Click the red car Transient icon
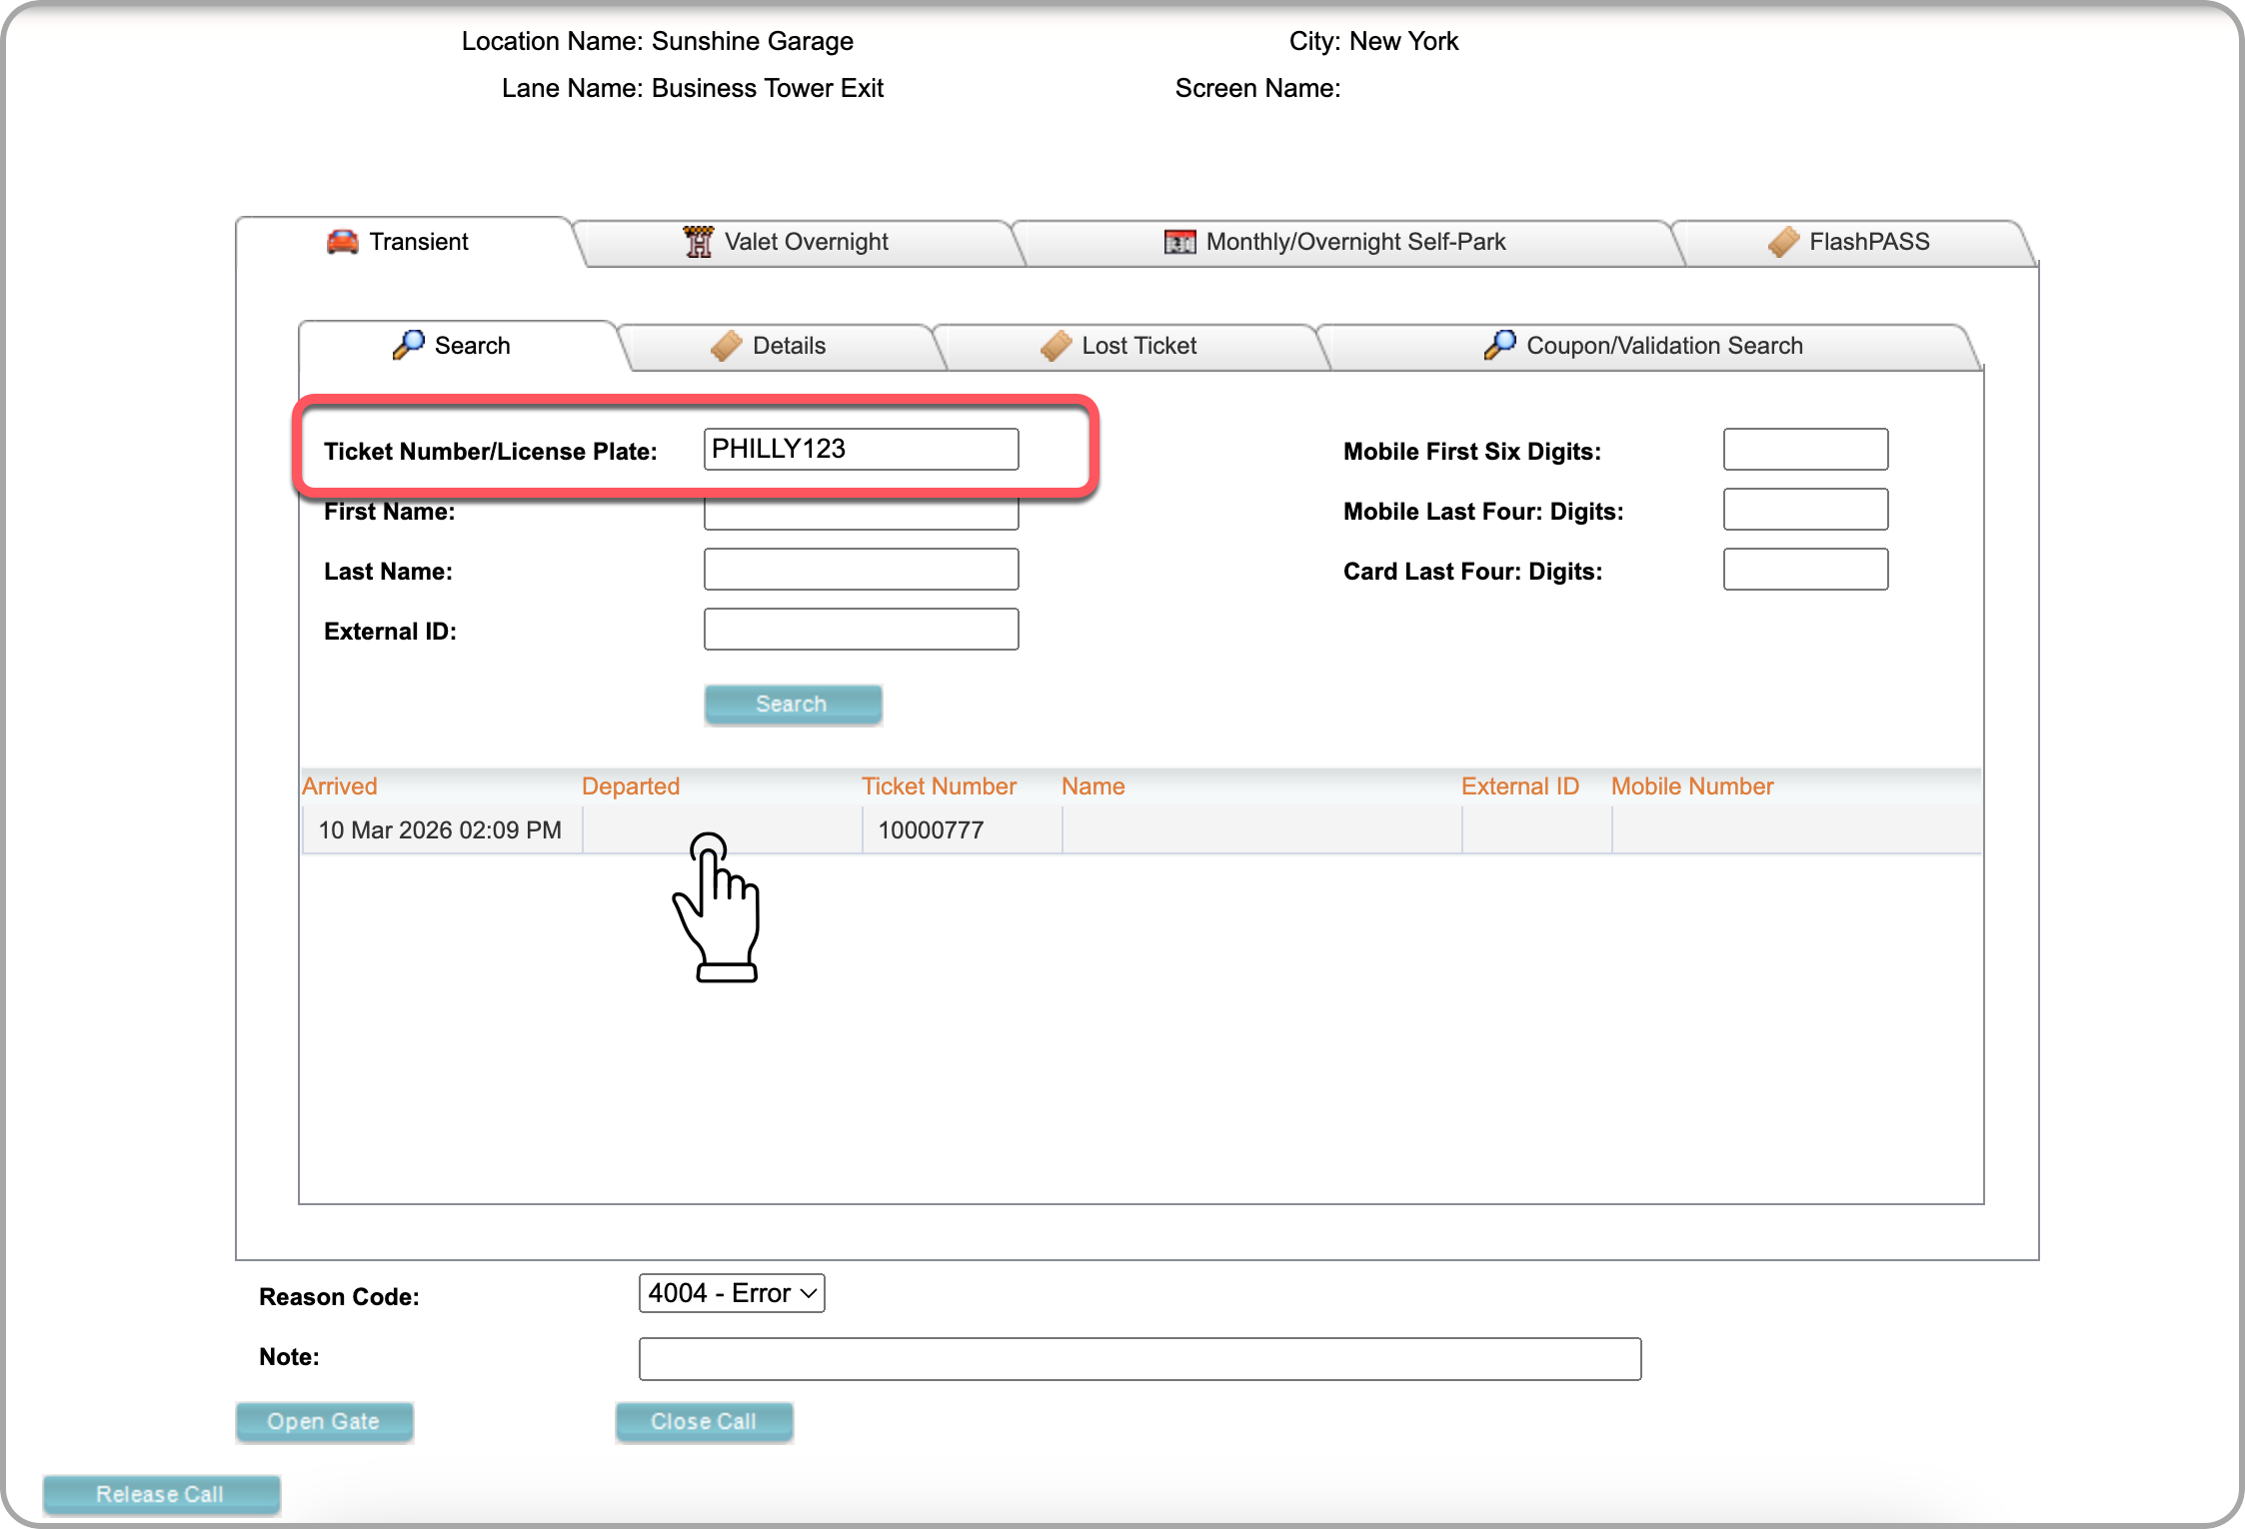 pyautogui.click(x=342, y=242)
